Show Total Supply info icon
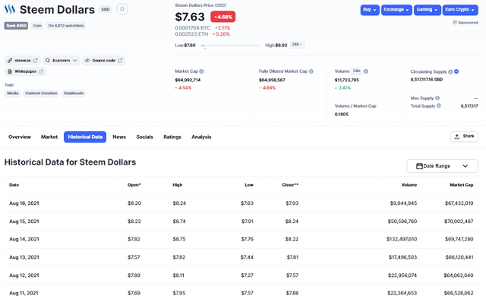 (x=439, y=106)
